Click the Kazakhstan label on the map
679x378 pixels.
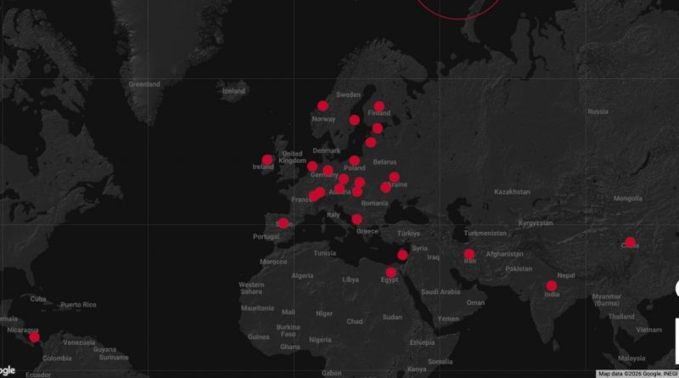(x=512, y=192)
